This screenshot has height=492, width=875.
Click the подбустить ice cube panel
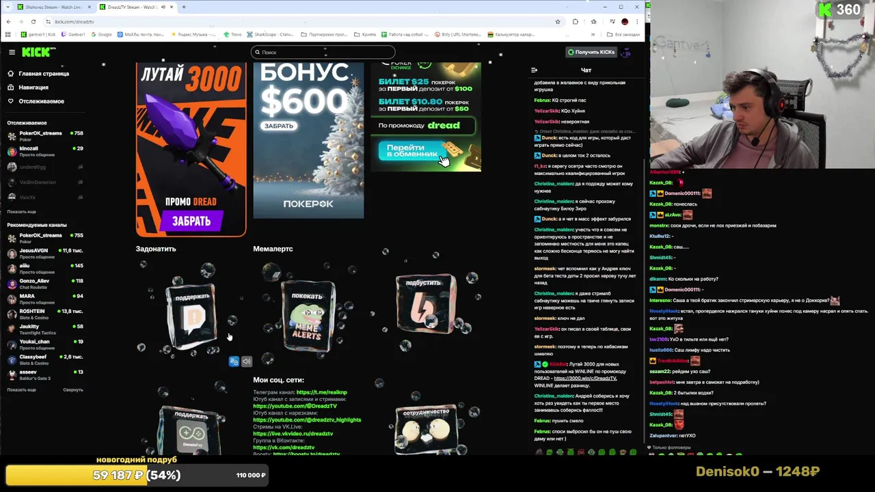point(425,304)
